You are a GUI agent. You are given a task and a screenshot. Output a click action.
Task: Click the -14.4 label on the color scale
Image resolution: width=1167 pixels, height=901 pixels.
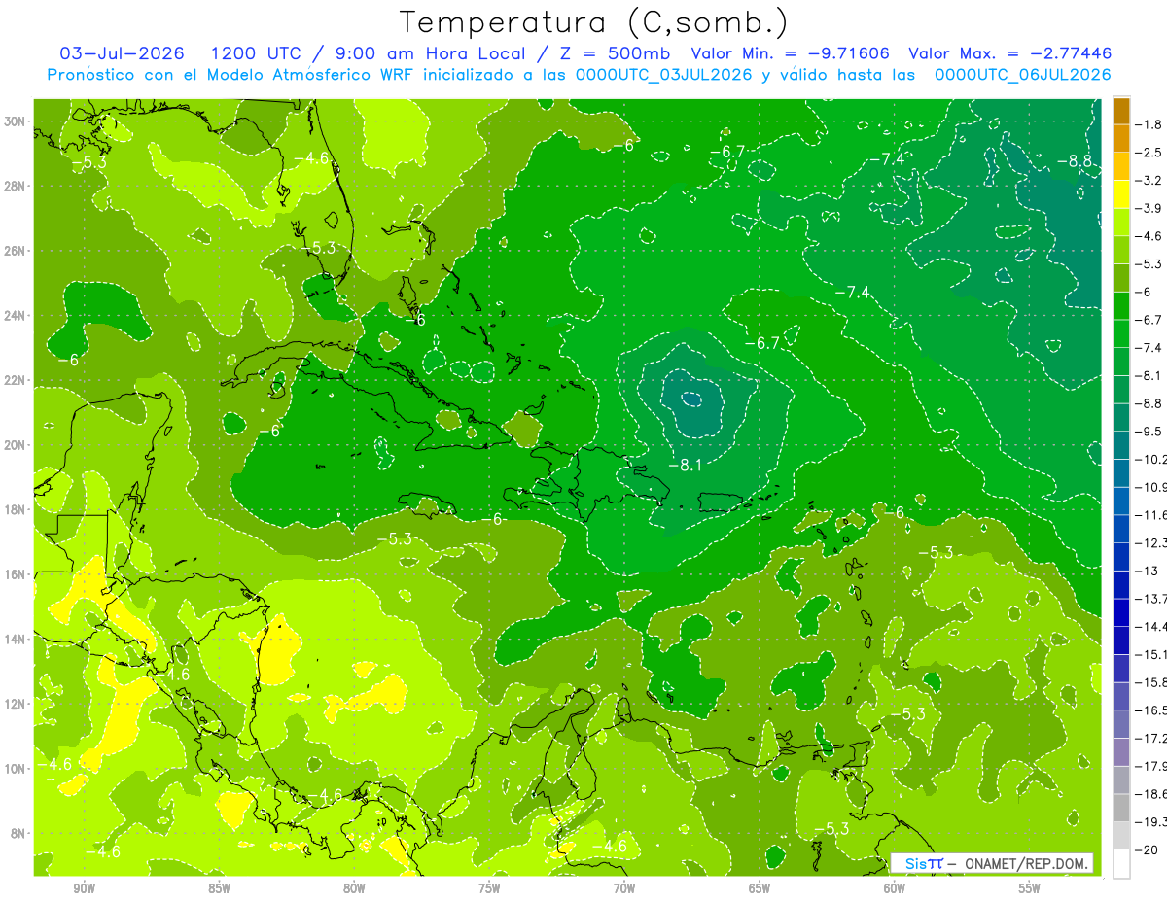click(1151, 626)
